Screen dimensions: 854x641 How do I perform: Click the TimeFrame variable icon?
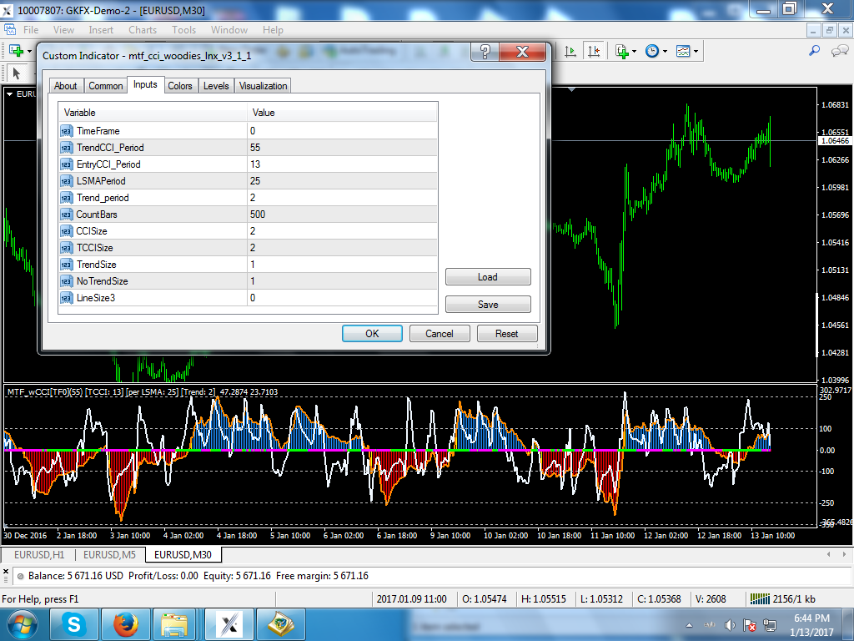tap(67, 131)
